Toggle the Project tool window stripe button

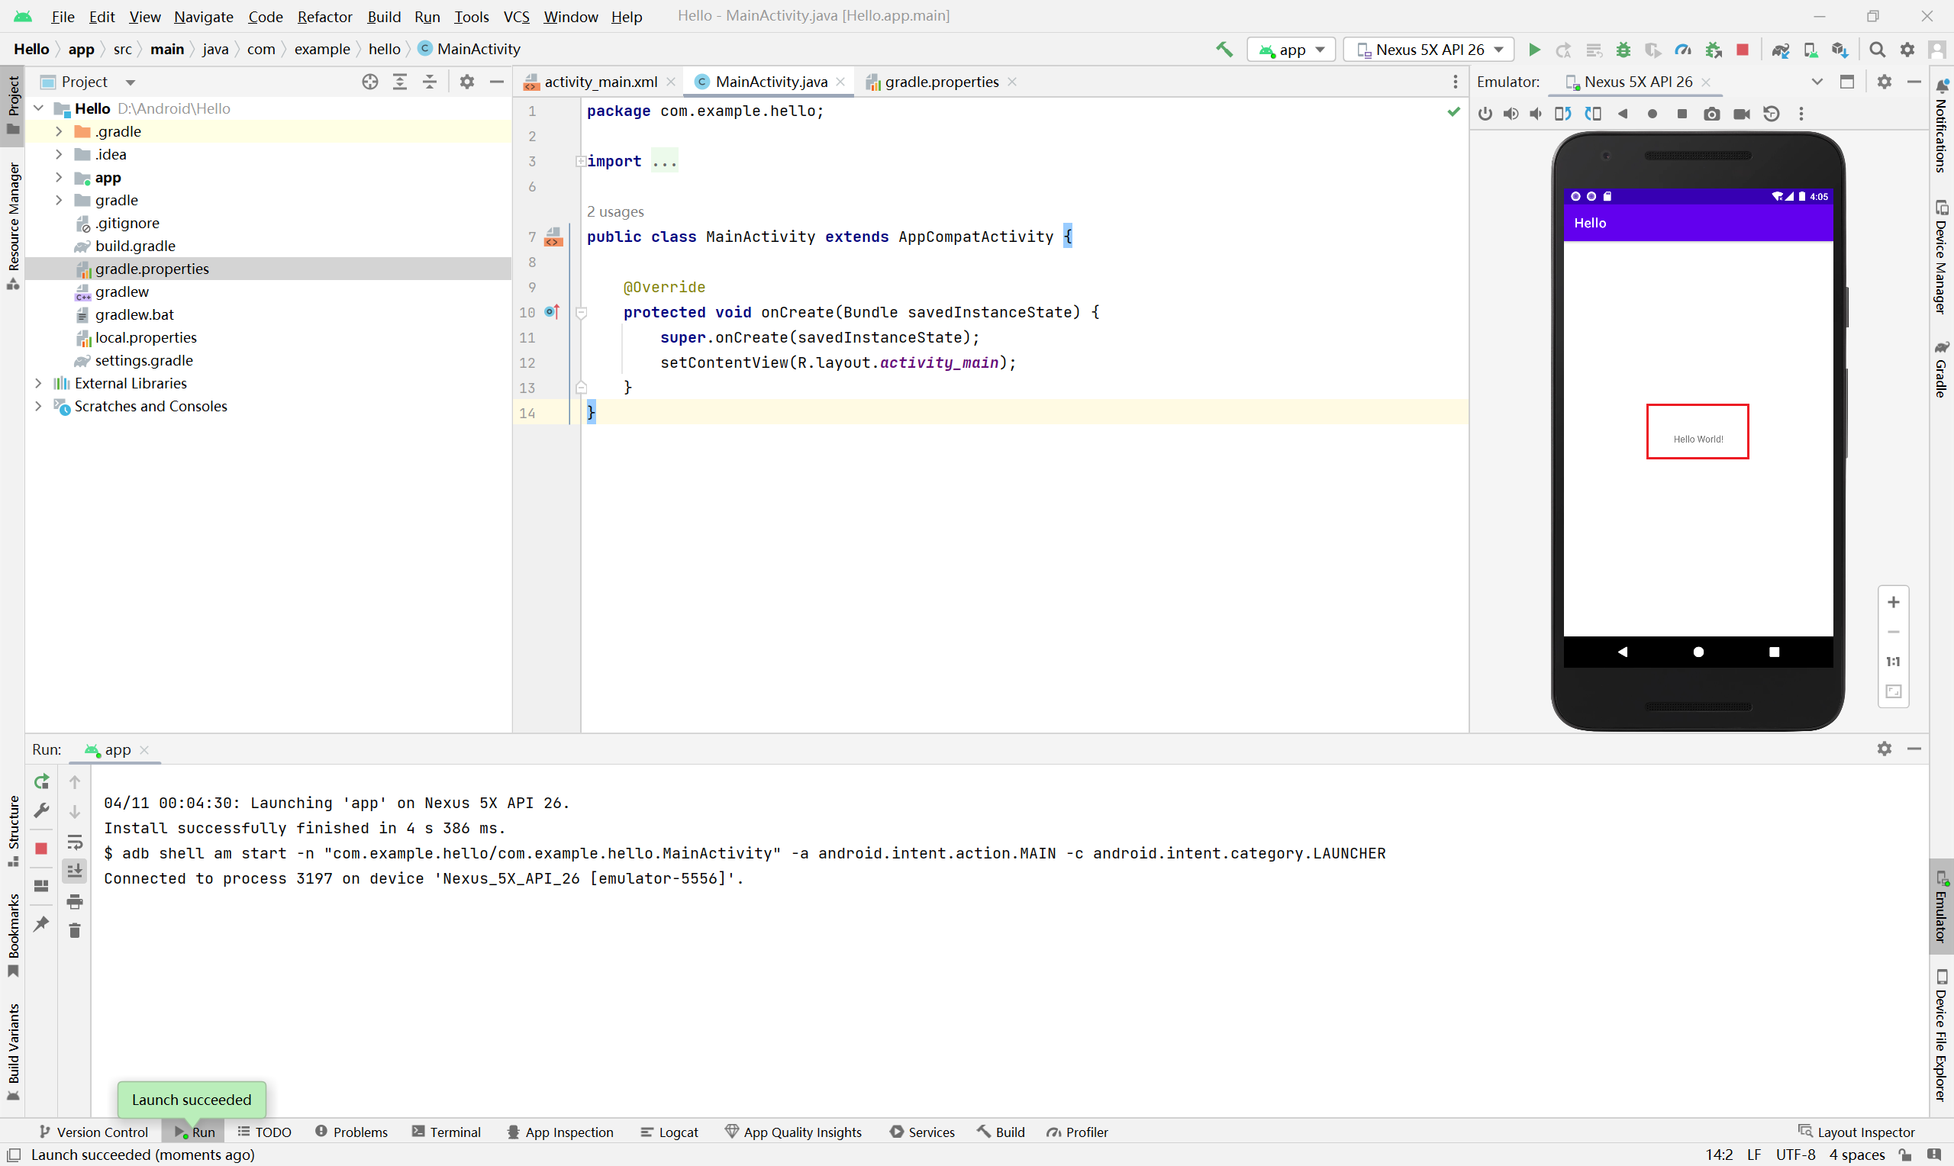12,105
